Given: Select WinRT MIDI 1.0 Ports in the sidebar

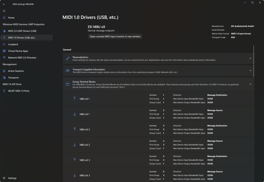Looking at the screenshot, I should [x=18, y=91].
